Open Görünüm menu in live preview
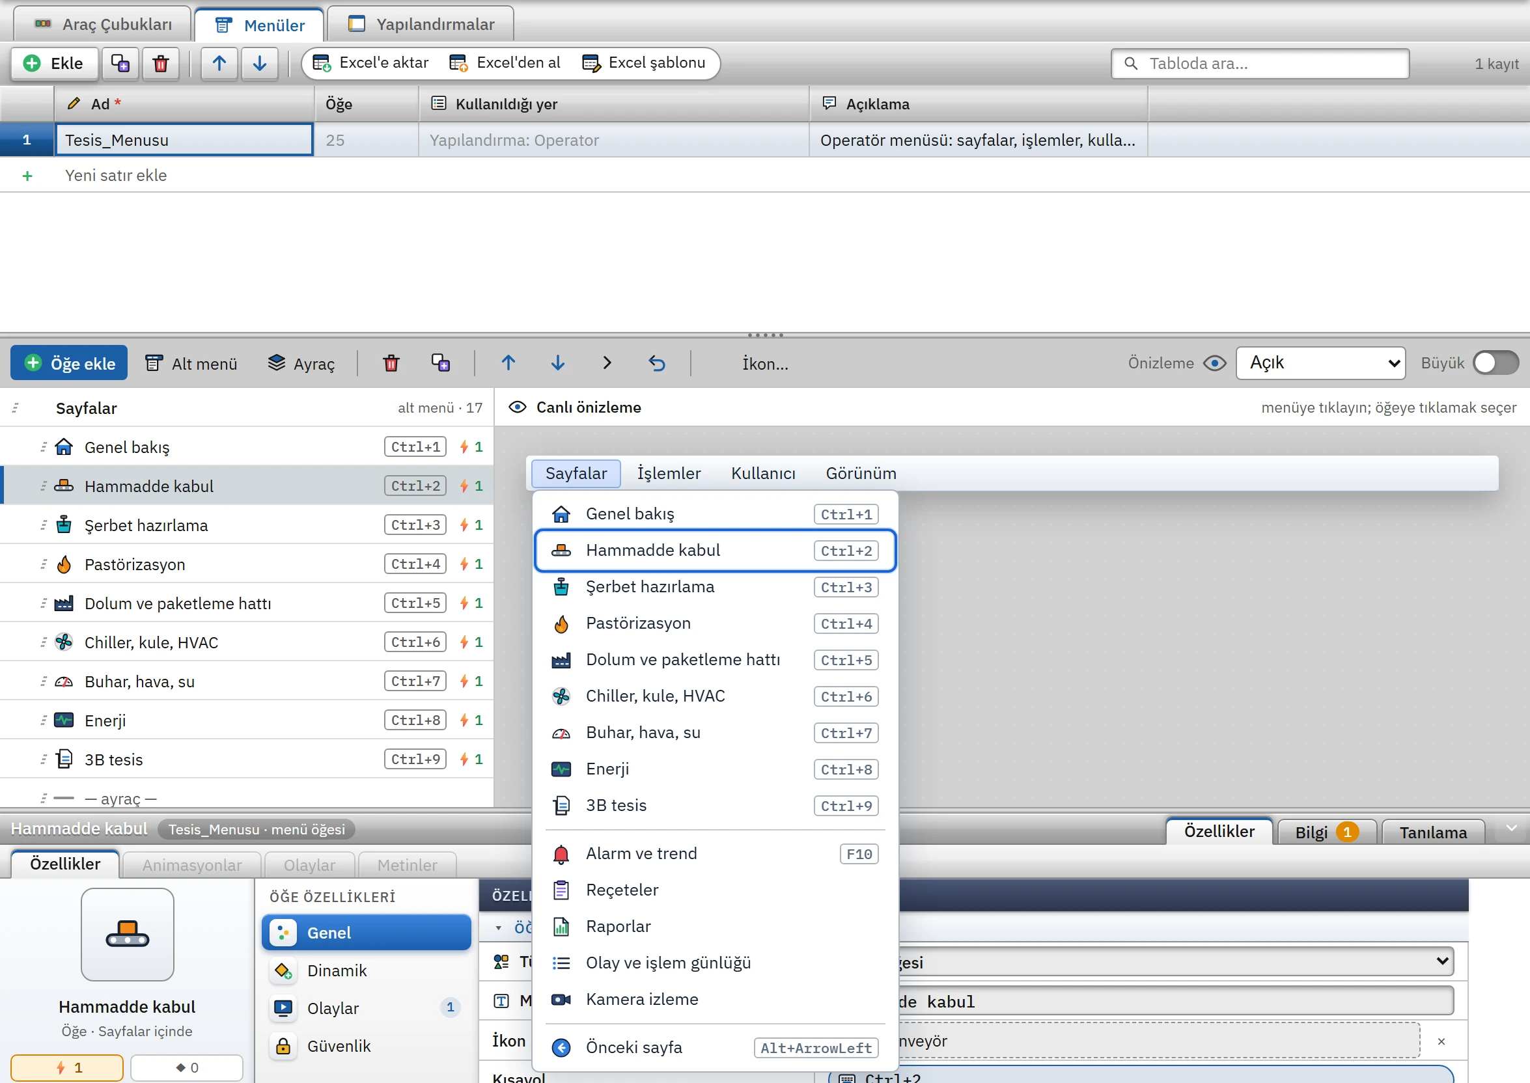The height and width of the screenshot is (1083, 1530). click(x=860, y=473)
